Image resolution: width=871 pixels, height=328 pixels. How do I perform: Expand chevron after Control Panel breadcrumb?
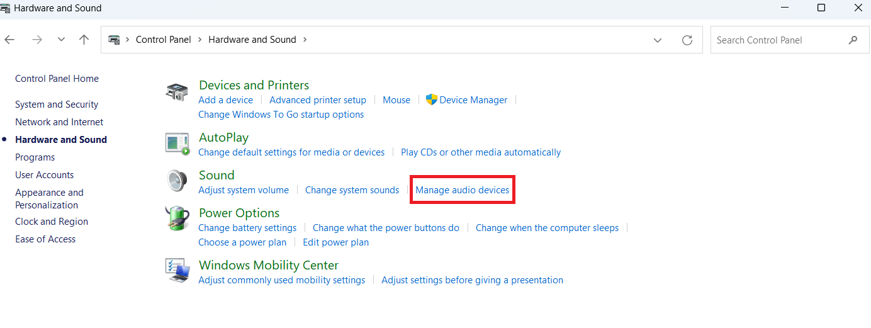[x=199, y=39]
